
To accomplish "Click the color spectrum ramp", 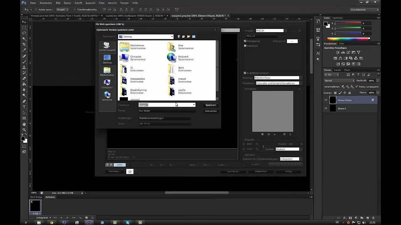I will pos(349,39).
